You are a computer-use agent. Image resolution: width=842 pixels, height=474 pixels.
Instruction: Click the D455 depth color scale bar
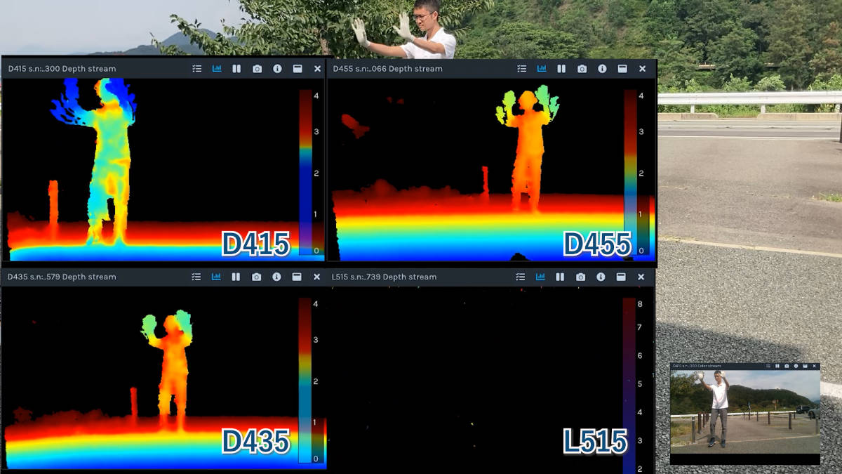tap(630, 171)
